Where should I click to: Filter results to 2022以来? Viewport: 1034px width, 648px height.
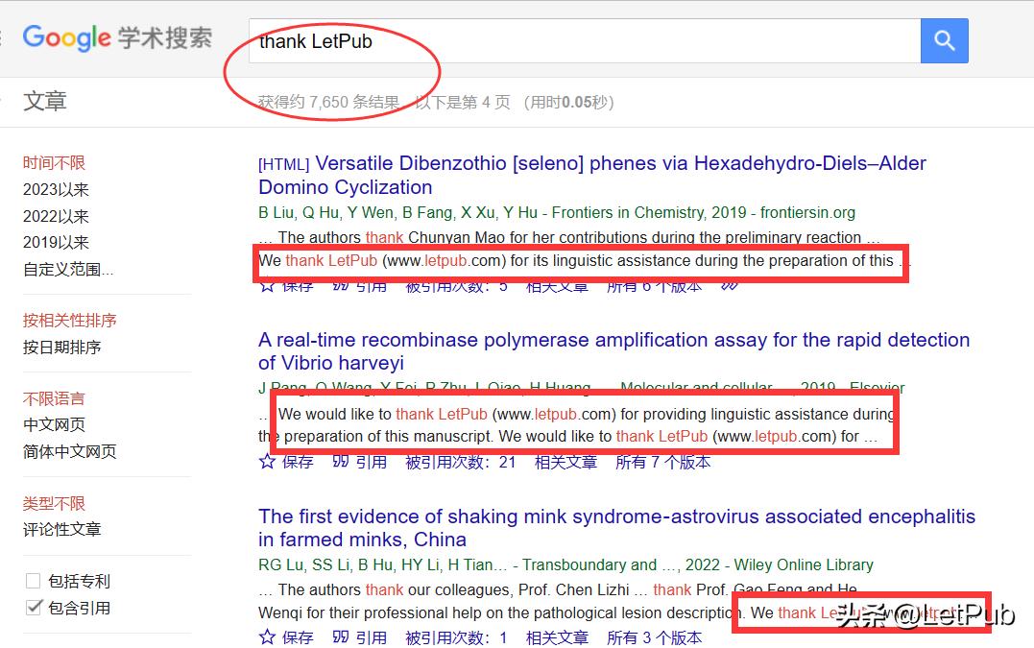pos(56,216)
